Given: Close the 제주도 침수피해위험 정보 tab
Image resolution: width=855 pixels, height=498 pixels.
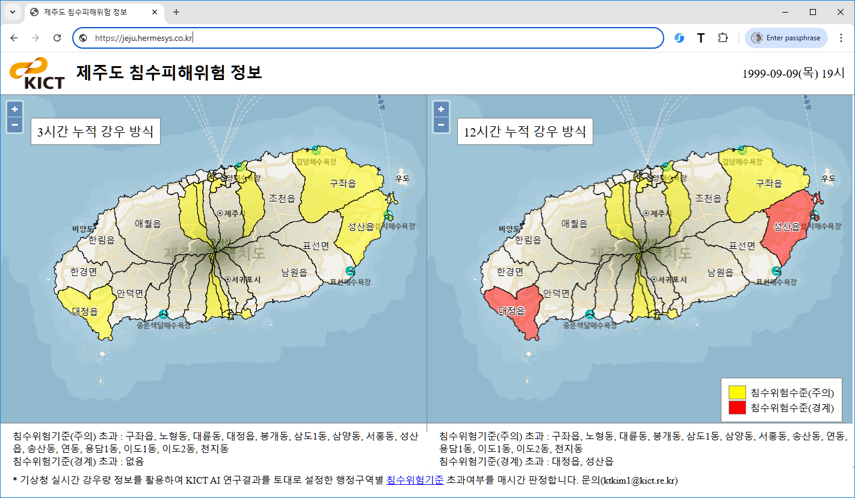Looking at the screenshot, I should tap(155, 12).
